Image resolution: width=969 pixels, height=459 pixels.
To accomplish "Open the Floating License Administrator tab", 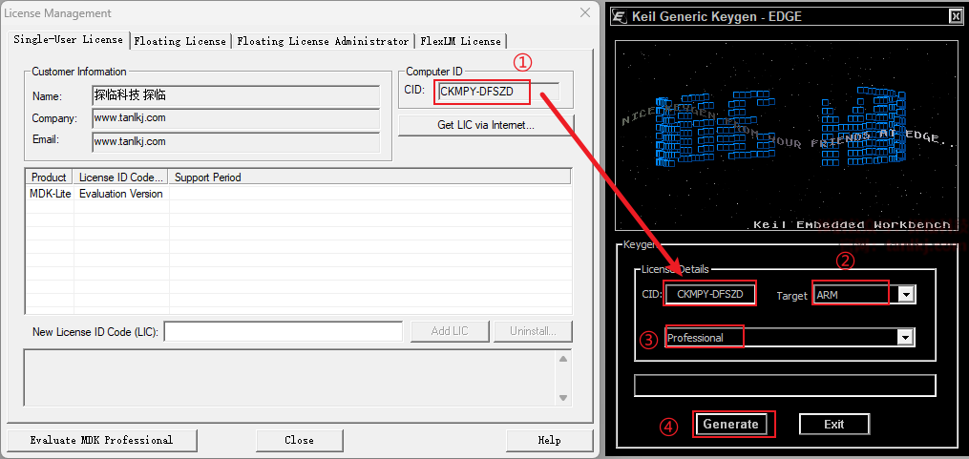I will [323, 41].
